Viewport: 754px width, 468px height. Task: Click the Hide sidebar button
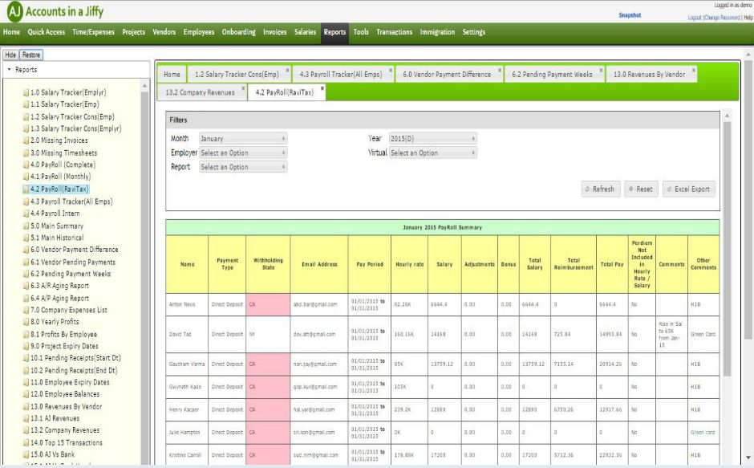pyautogui.click(x=10, y=55)
